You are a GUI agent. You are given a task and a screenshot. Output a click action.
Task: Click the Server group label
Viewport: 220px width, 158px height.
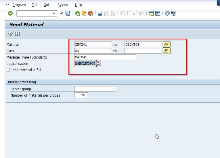click(21, 89)
